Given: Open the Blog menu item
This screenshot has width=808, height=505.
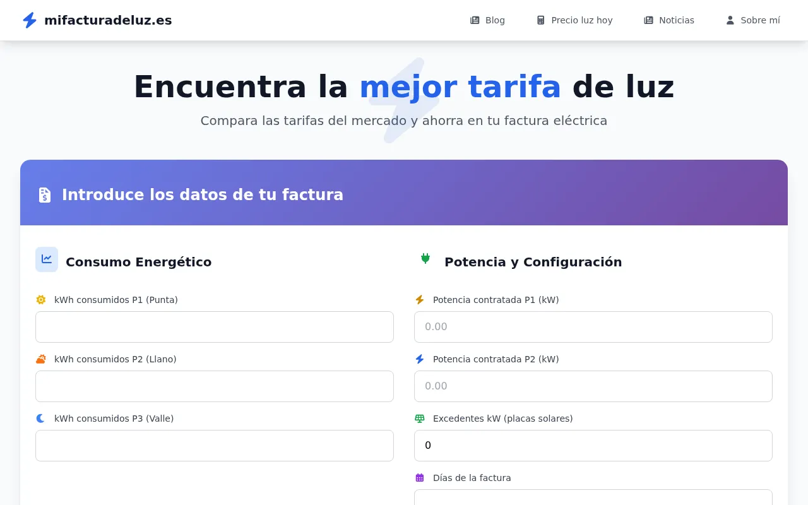Looking at the screenshot, I should 487,20.
